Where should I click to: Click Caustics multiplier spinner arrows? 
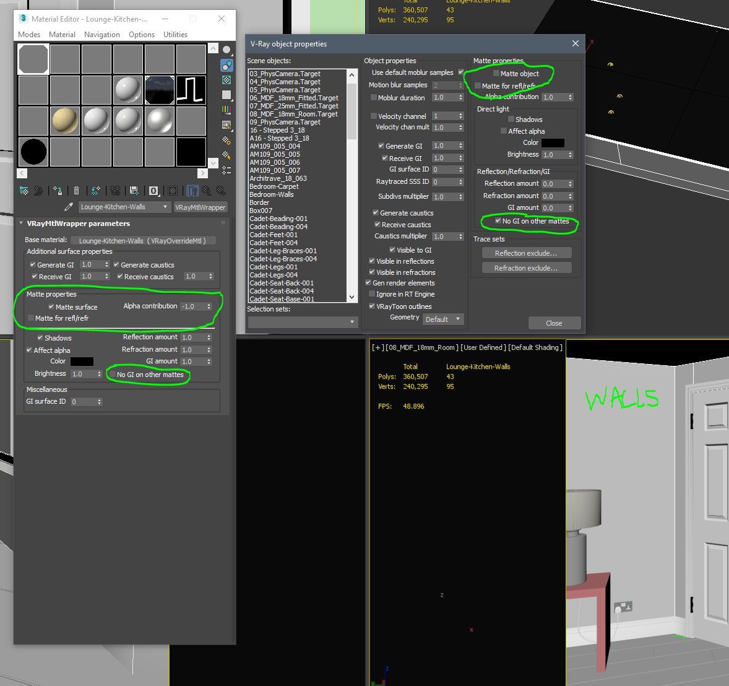461,237
